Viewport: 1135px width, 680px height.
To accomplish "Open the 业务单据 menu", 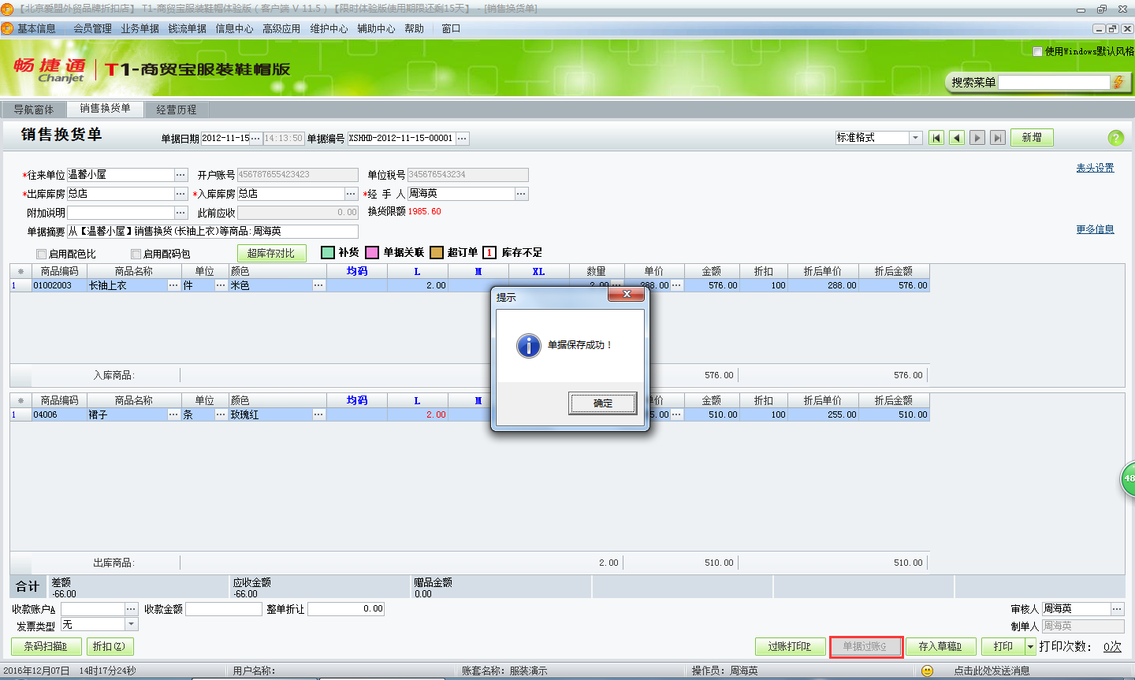I will (x=140, y=28).
